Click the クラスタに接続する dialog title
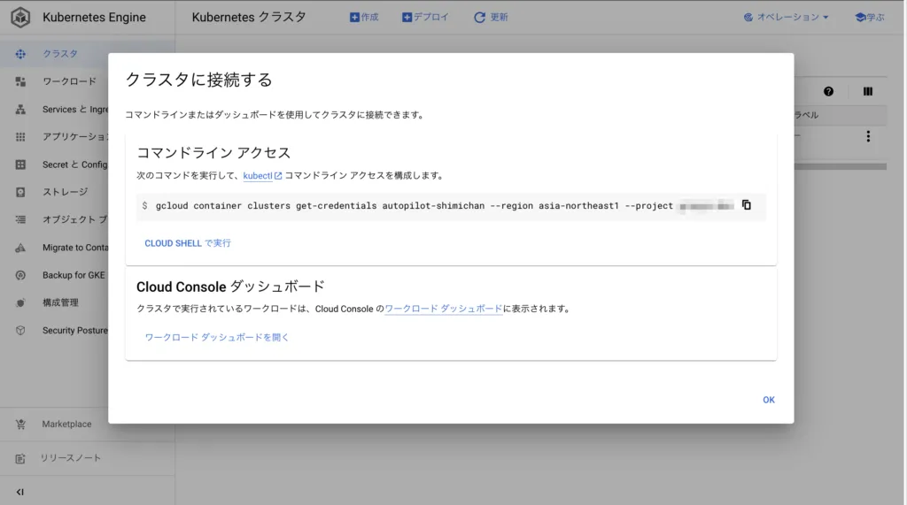This screenshot has height=505, width=907. 198,80
